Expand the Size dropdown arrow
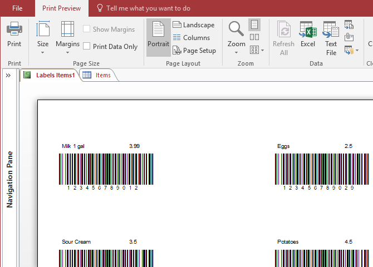The height and width of the screenshot is (267, 373). tap(42, 52)
